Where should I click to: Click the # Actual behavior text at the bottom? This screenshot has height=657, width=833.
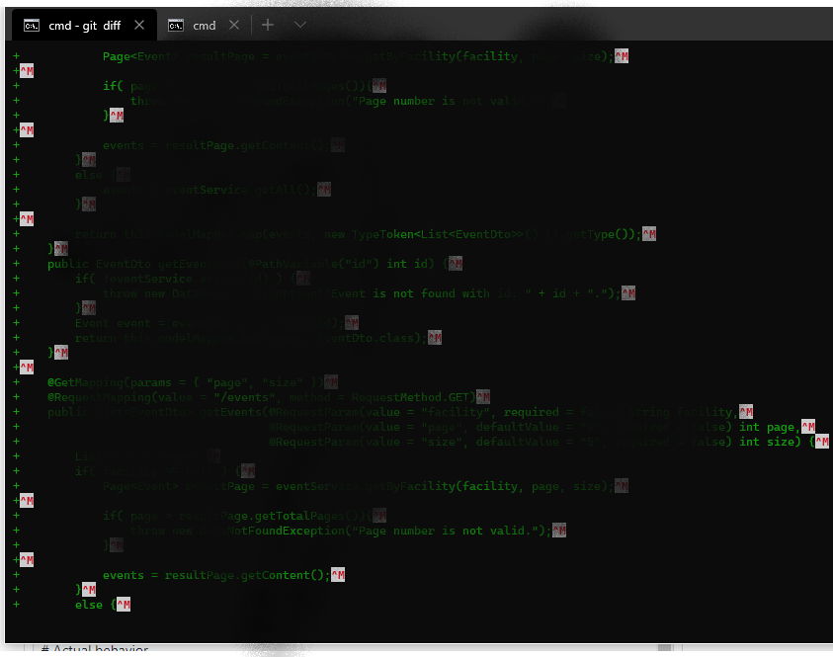pos(96,648)
